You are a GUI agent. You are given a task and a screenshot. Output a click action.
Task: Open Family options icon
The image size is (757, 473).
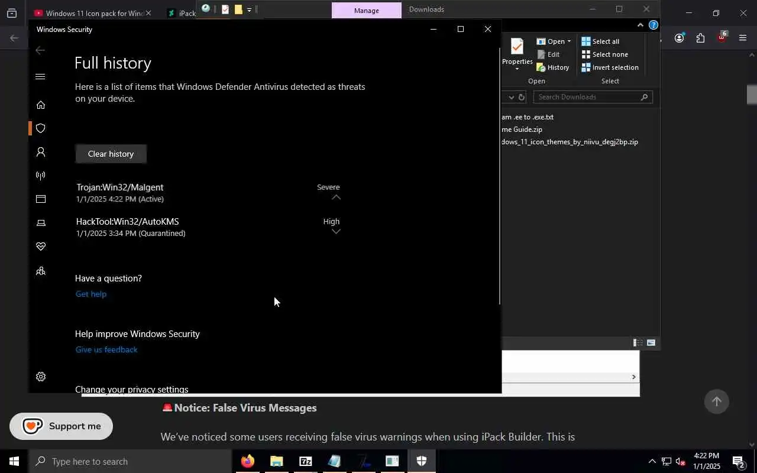40,271
